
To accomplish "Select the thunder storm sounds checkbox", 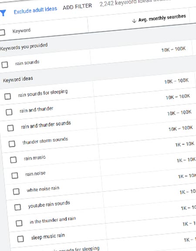I will (x=12, y=144).
